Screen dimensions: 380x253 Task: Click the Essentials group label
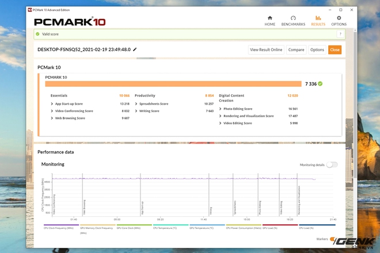click(59, 95)
